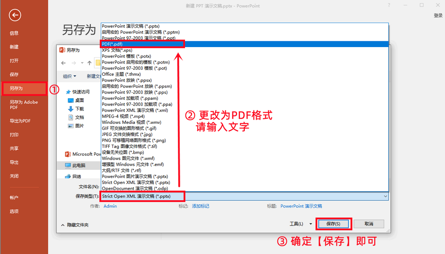Collapse folders with 隐藏文件夹
445x254 pixels.
click(x=75, y=225)
